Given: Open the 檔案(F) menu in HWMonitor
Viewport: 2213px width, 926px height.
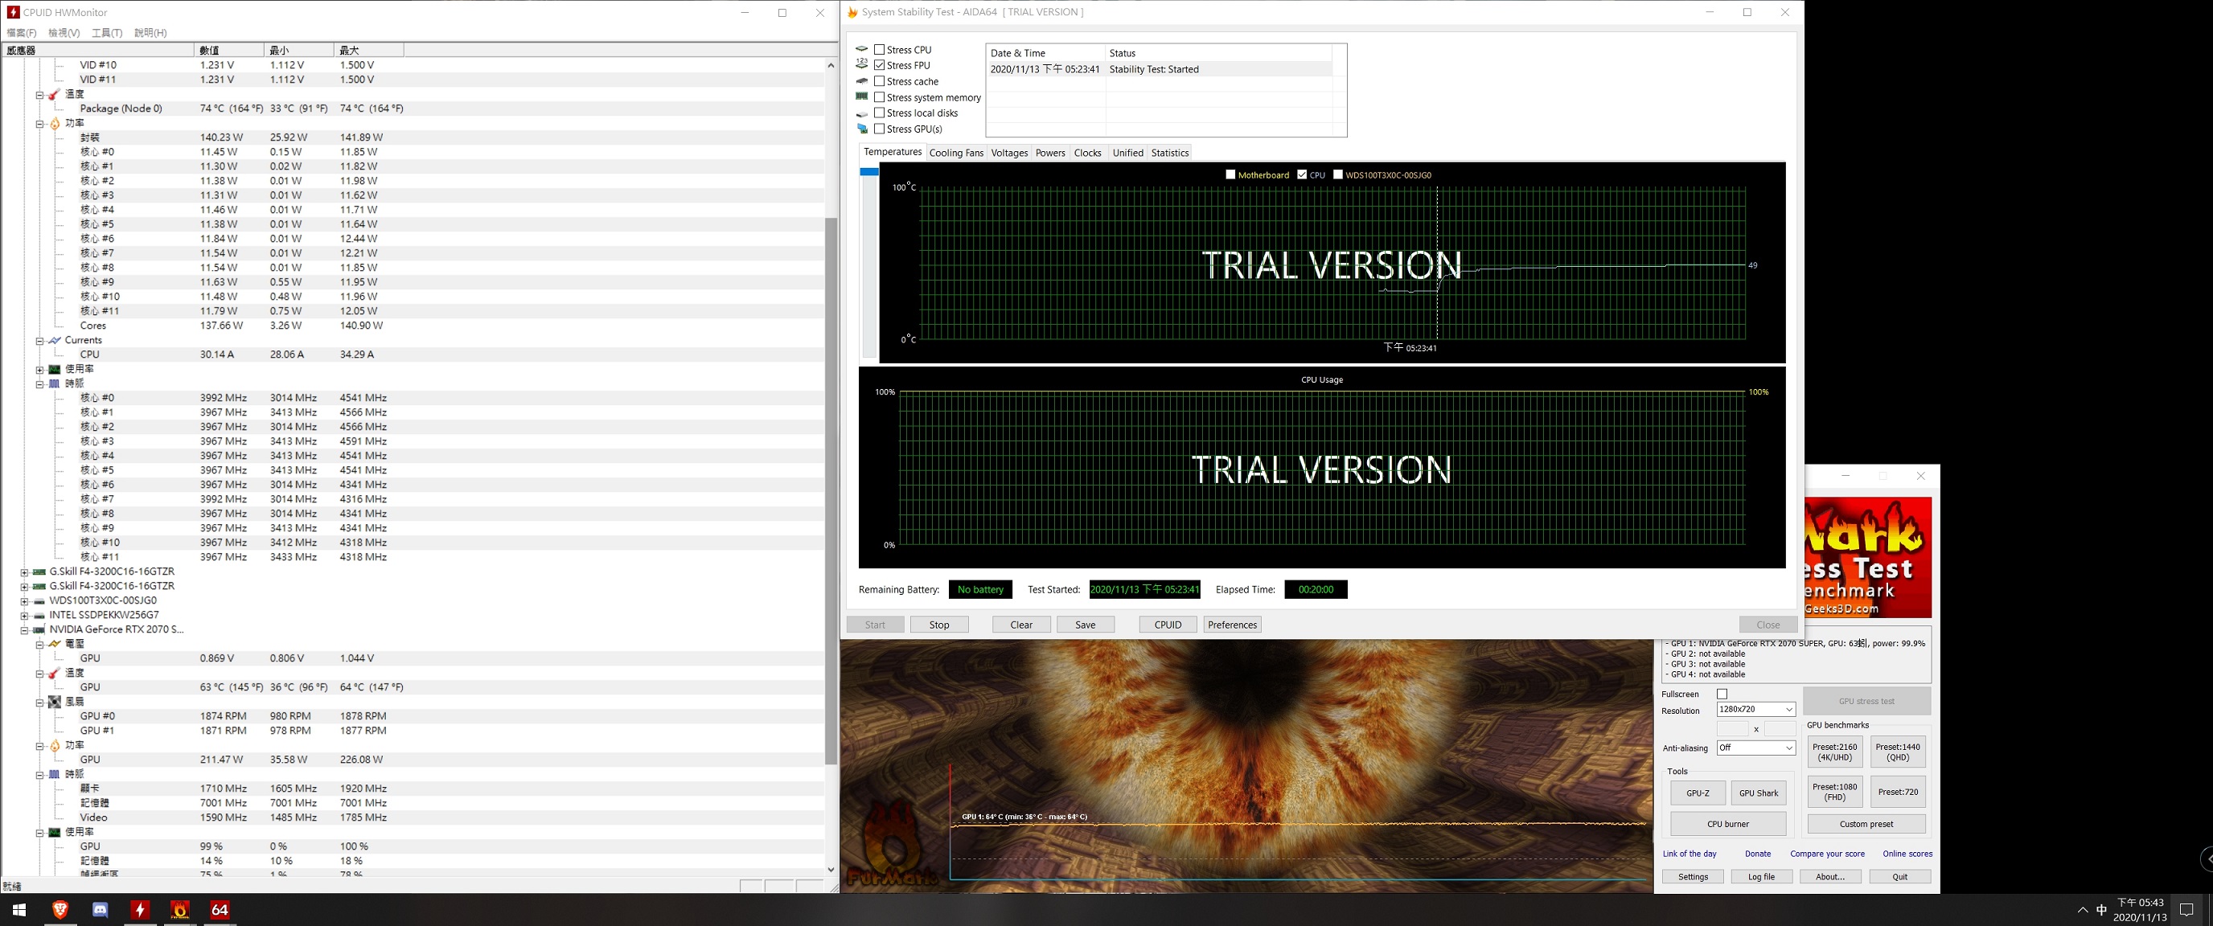Looking at the screenshot, I should coord(22,33).
